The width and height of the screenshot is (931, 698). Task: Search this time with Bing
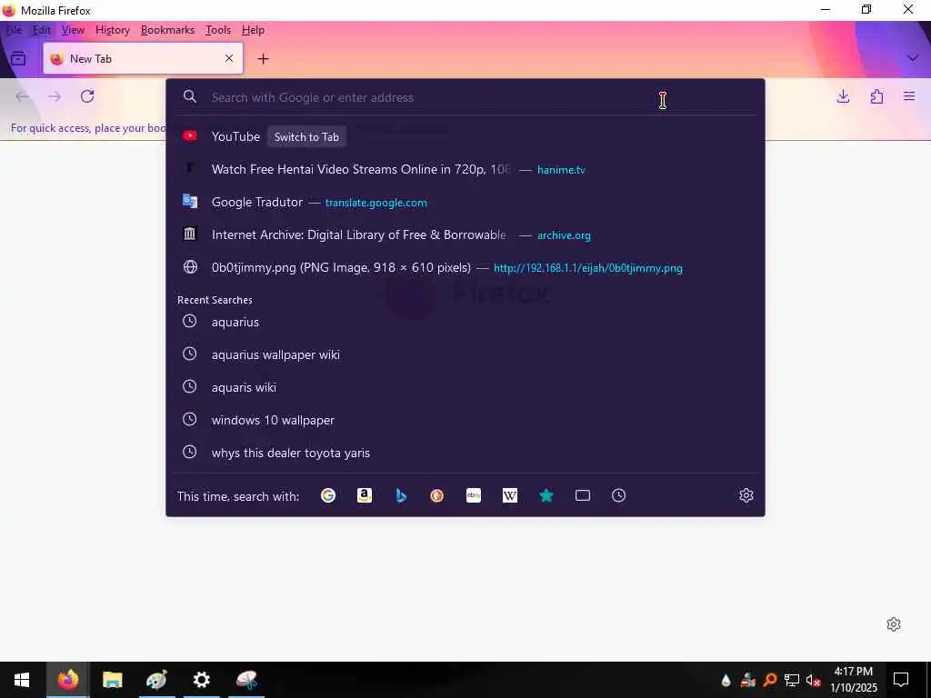click(401, 495)
